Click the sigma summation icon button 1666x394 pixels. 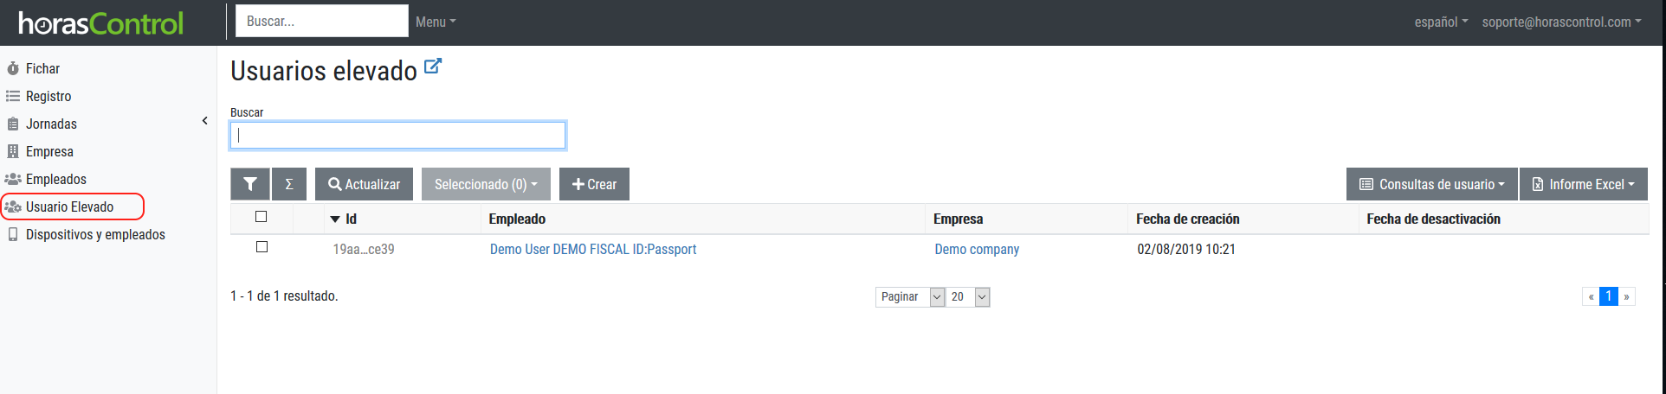289,184
